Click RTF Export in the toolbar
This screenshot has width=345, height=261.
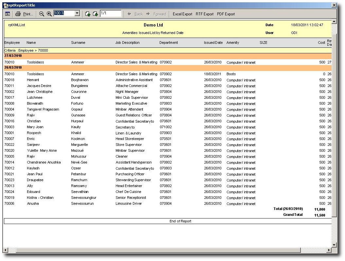point(205,14)
